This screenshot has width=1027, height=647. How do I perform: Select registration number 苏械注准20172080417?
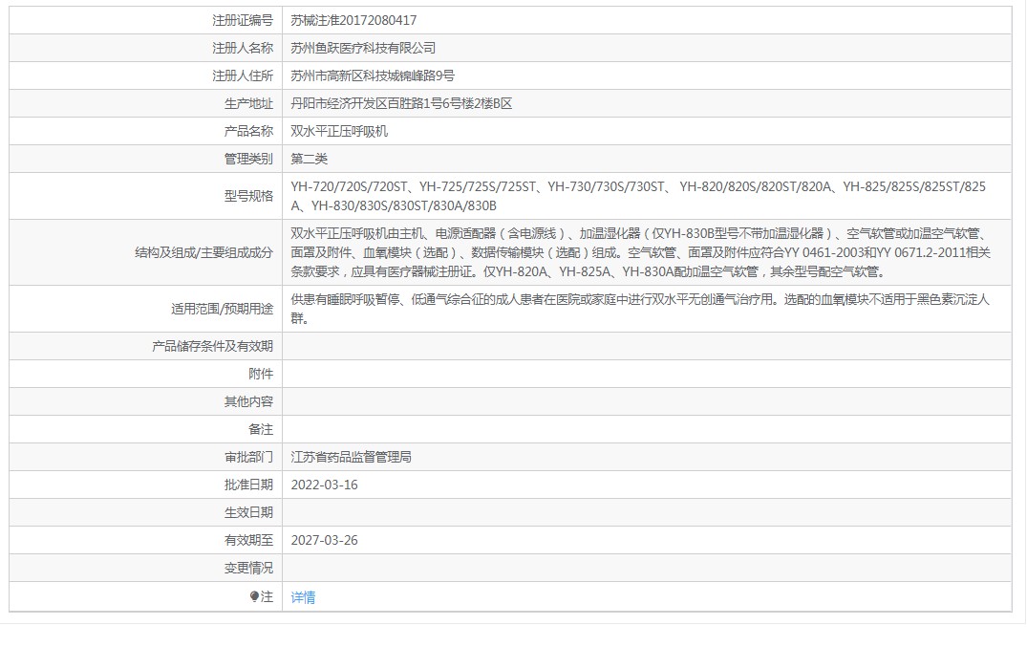coord(353,20)
